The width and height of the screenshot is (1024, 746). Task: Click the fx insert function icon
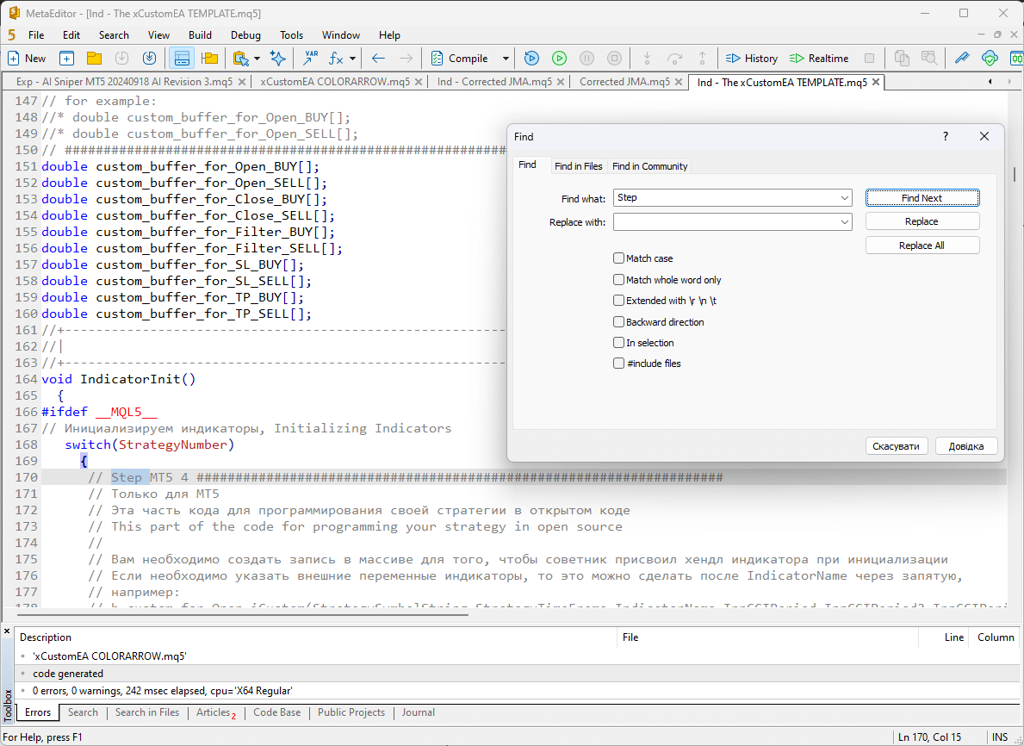337,59
